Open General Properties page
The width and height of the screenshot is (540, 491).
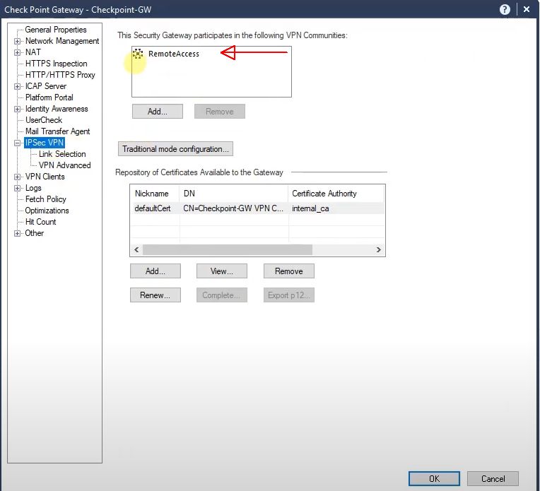coord(55,30)
